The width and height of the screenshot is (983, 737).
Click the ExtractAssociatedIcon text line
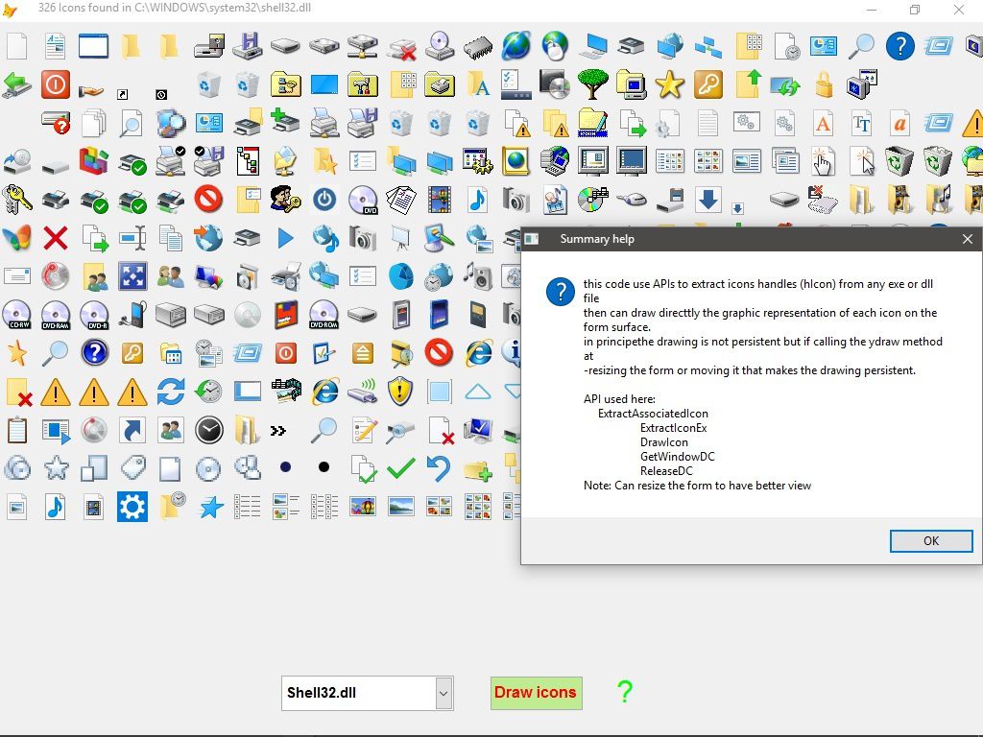tap(653, 414)
